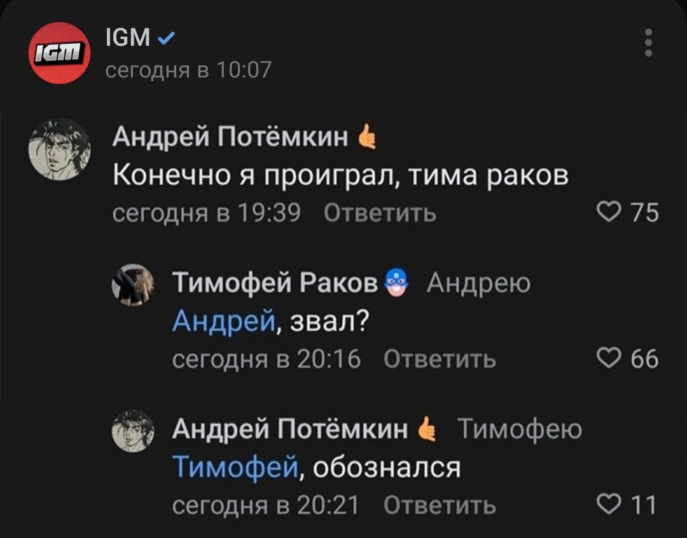Click the blue Тимофей mention in the reply
This screenshot has width=687, height=538.
pos(235,468)
